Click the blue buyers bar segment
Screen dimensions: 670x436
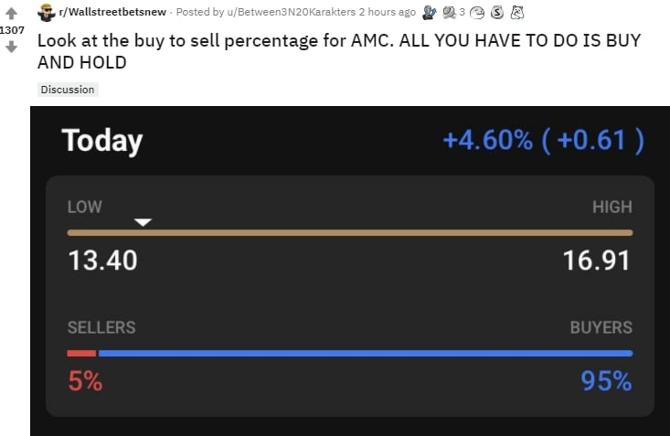(x=366, y=354)
